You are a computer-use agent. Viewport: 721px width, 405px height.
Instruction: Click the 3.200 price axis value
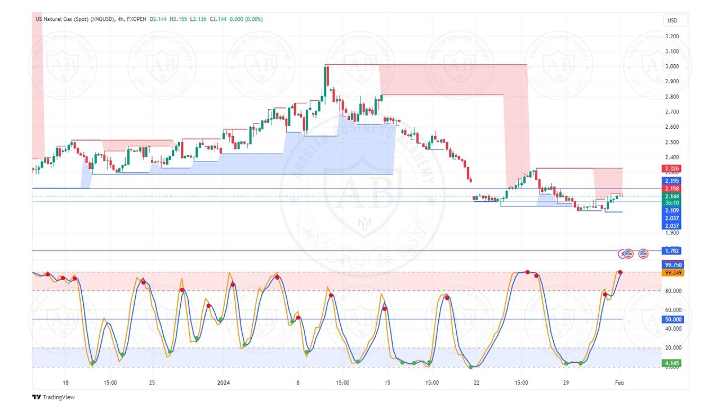pos(671,37)
